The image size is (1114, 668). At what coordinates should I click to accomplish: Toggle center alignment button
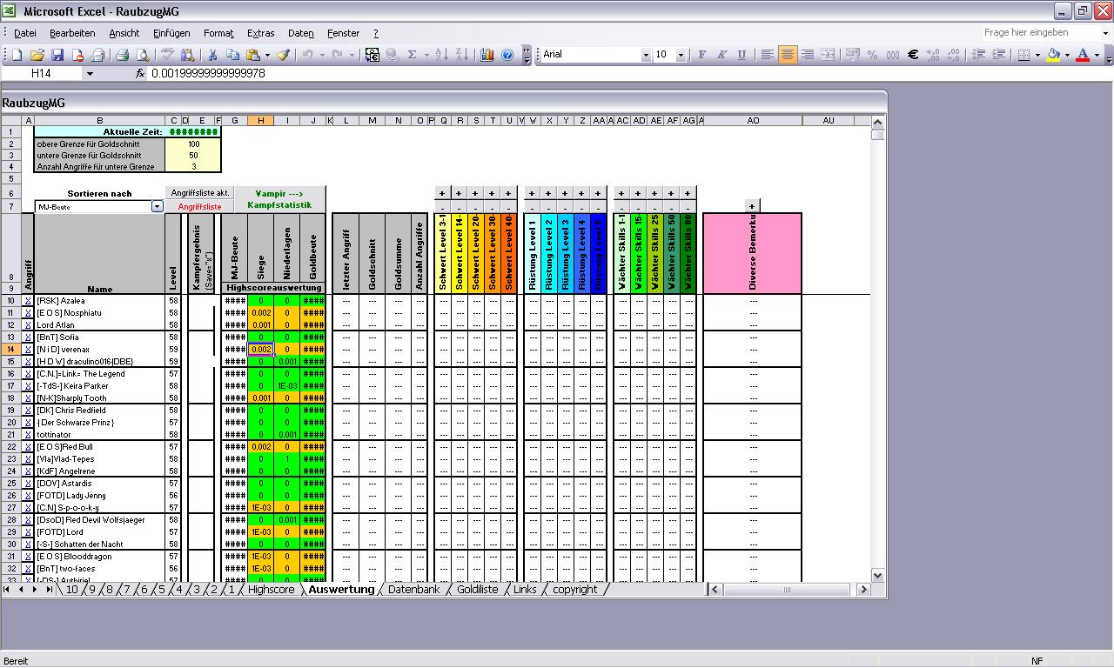[x=787, y=55]
